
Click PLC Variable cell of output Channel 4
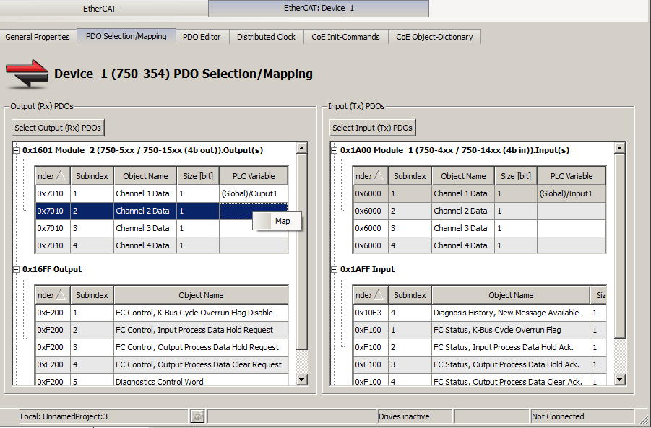tap(254, 245)
